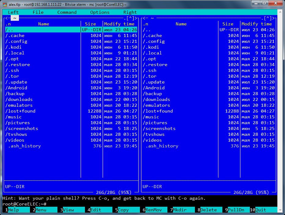Click 10 Quit function key button
Screen dimensions: 285x215
click(264, 210)
